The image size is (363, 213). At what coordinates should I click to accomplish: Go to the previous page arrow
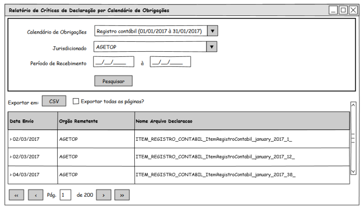[35, 195]
